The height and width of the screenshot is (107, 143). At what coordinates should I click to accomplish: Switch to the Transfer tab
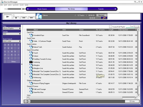(x=101, y=9)
